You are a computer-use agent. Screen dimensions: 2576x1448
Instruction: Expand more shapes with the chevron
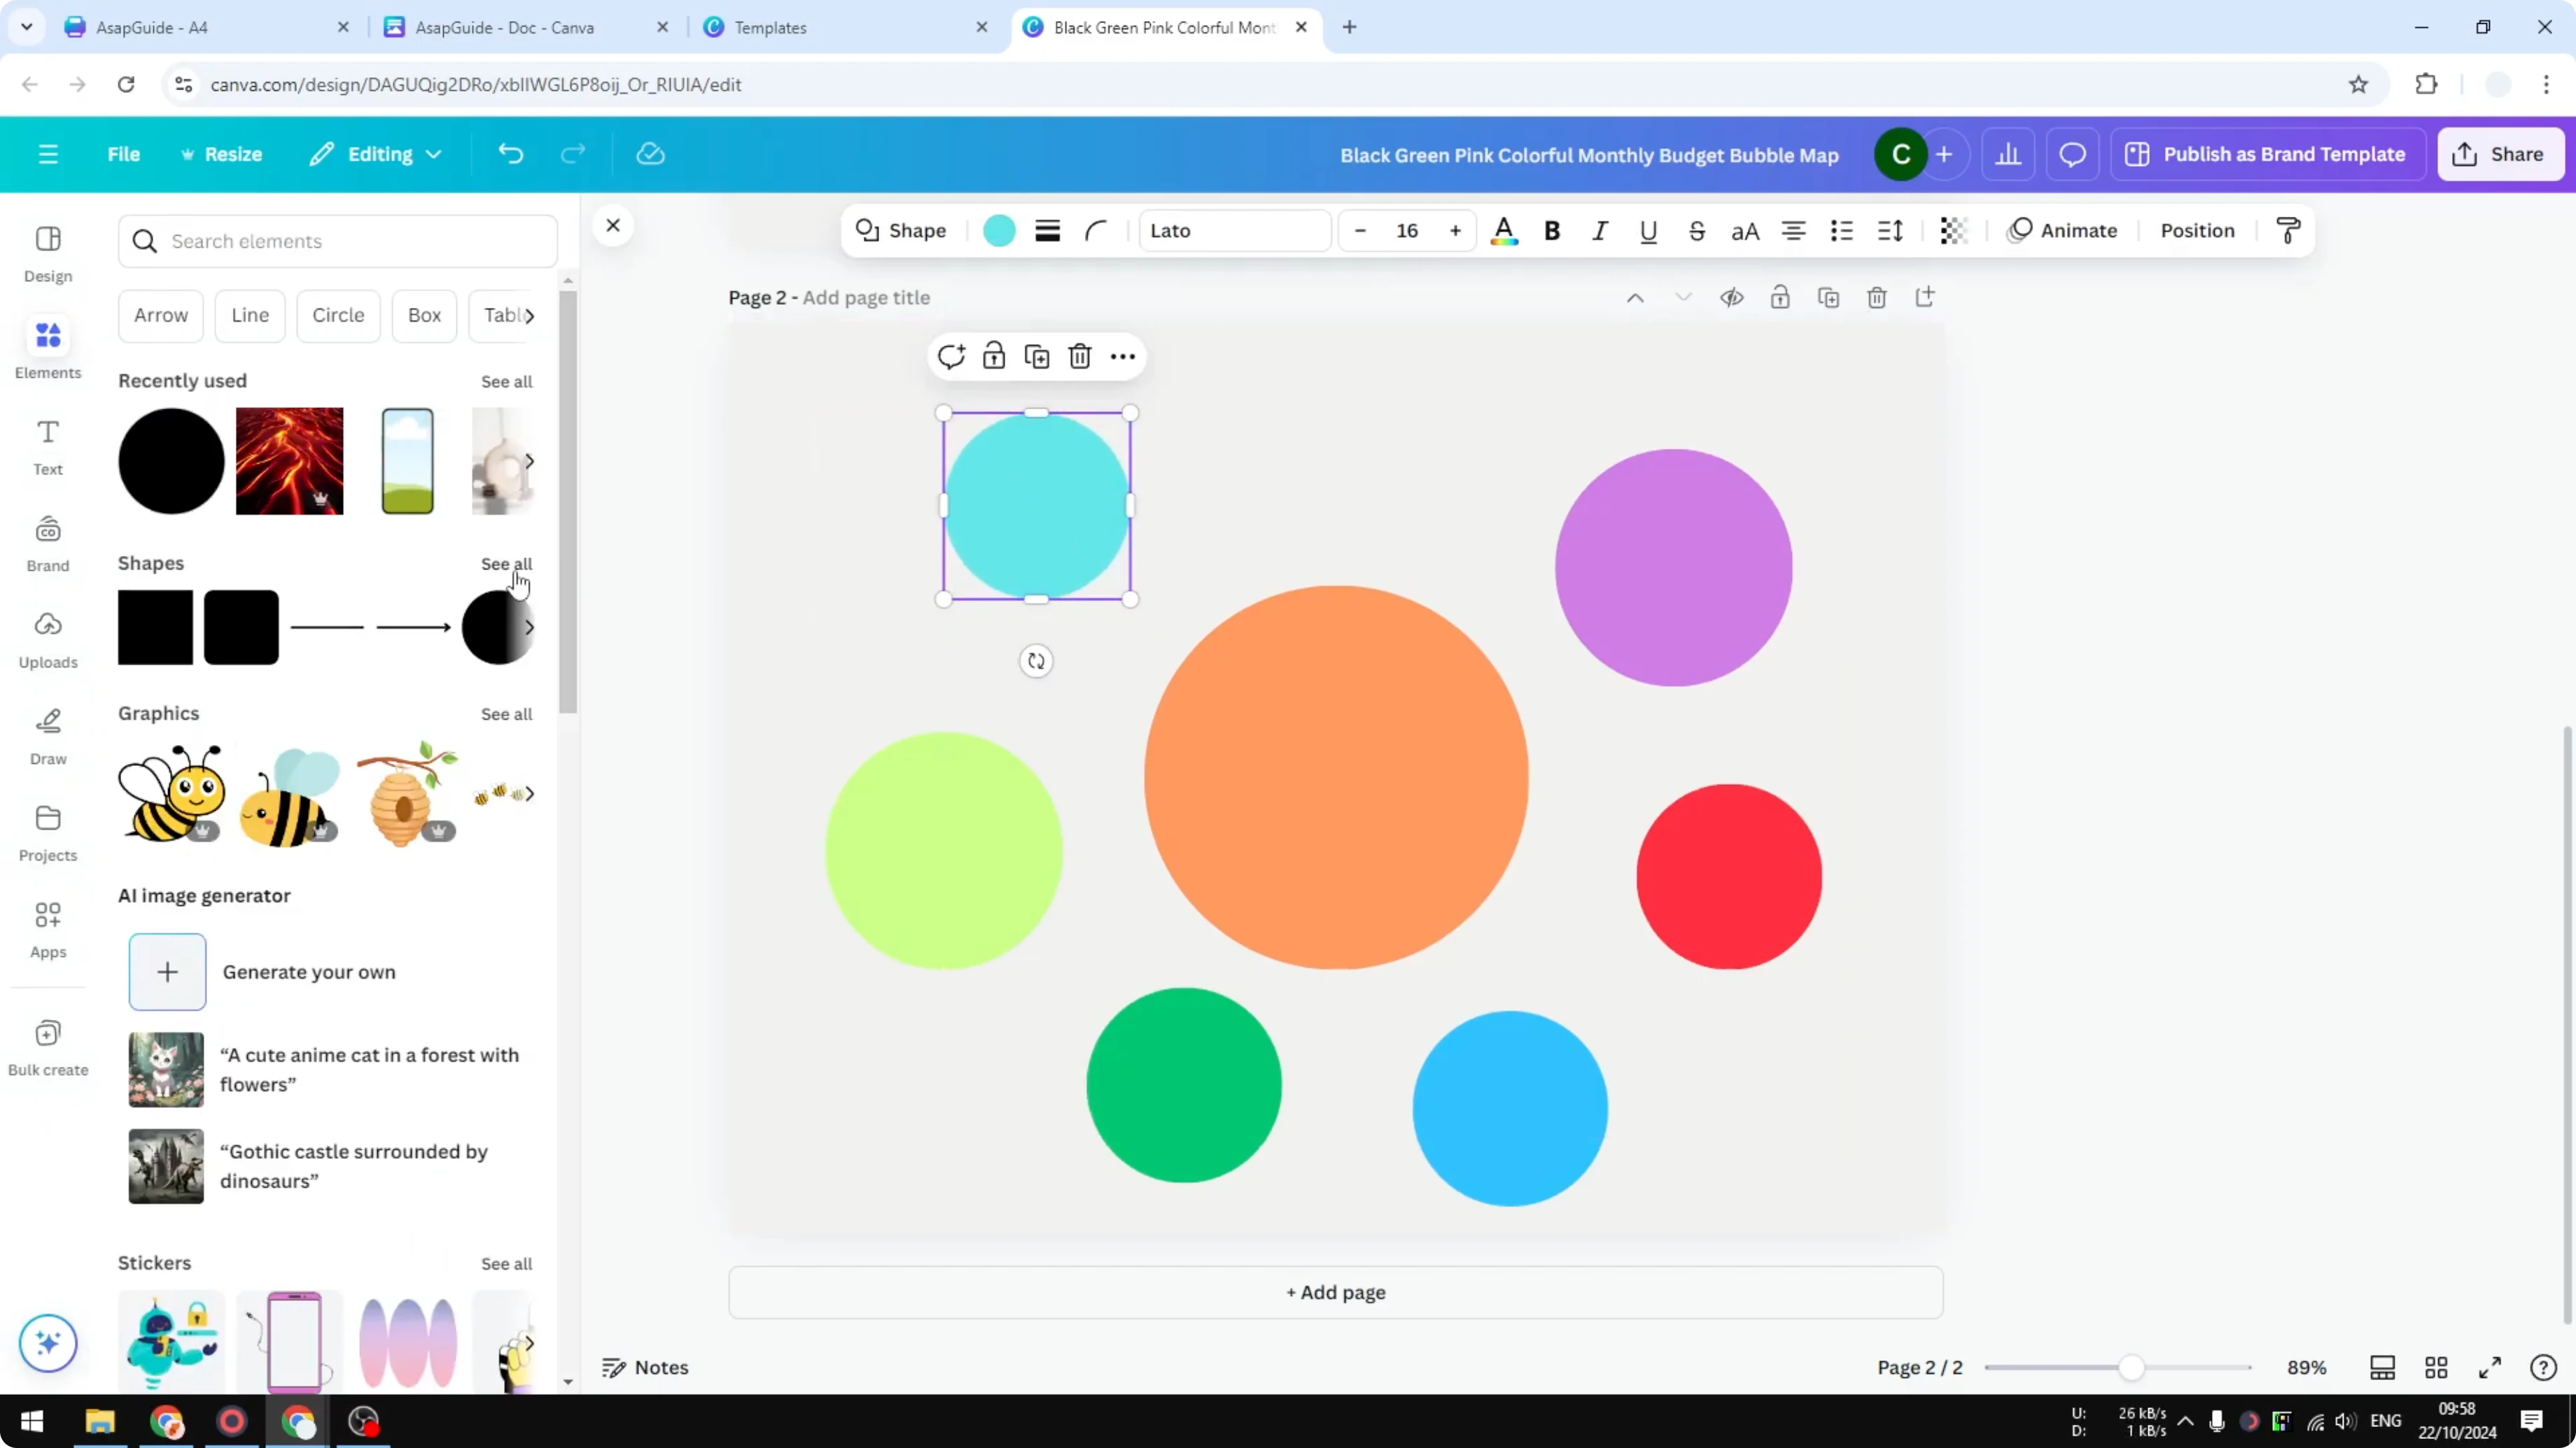[x=529, y=627]
